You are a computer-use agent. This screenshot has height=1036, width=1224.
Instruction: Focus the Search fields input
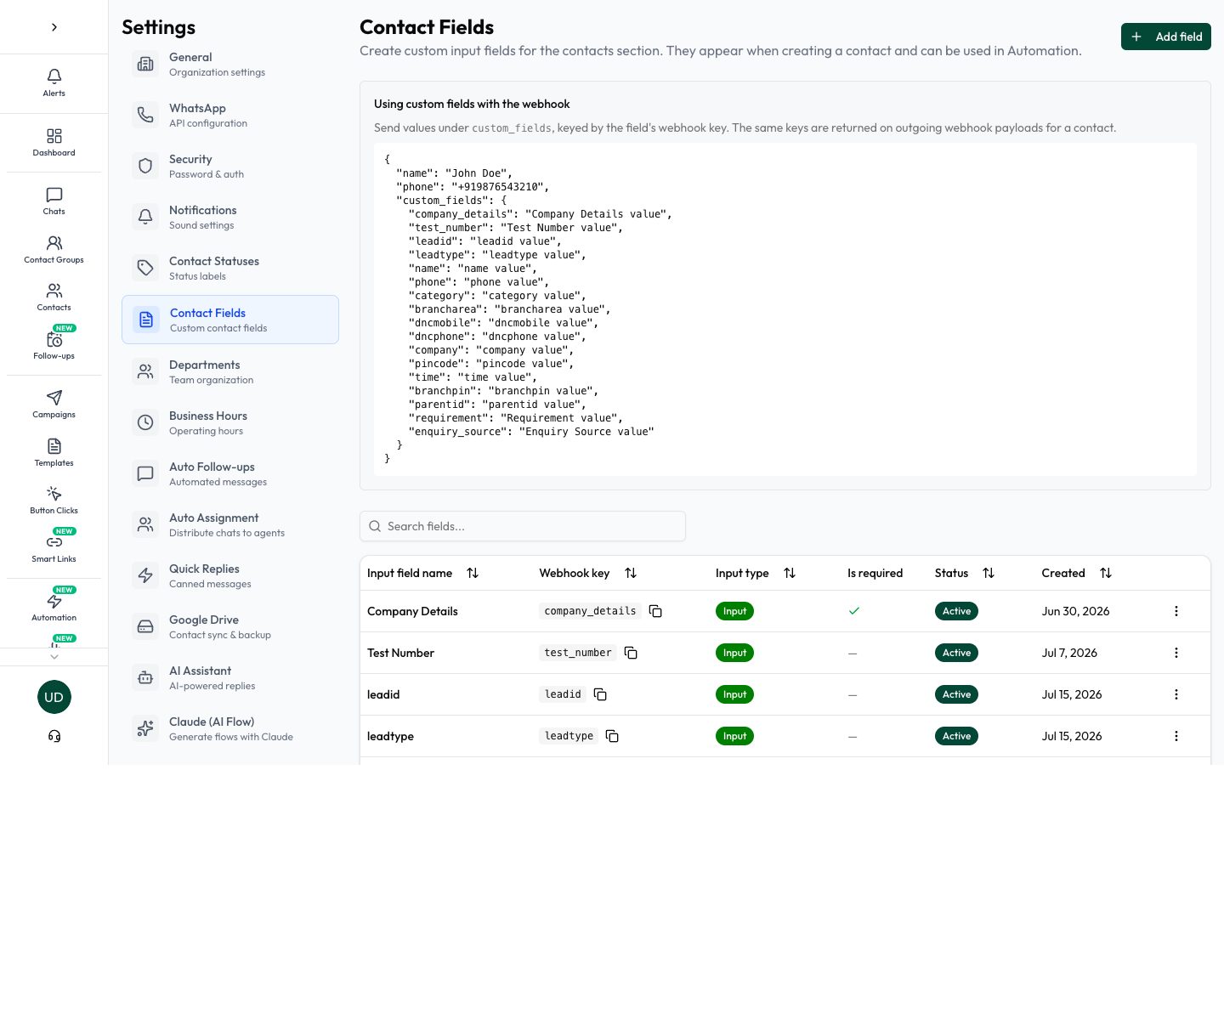(523, 526)
